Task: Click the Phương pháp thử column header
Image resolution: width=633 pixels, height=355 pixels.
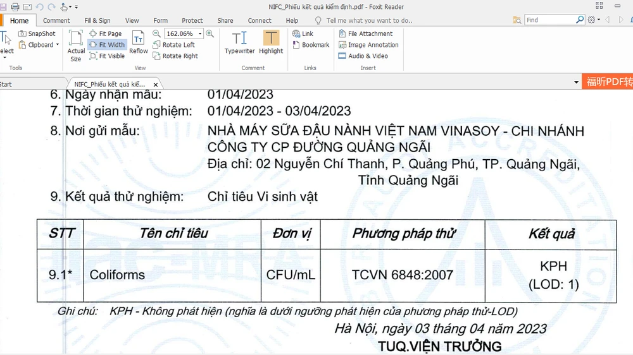Action: click(403, 234)
